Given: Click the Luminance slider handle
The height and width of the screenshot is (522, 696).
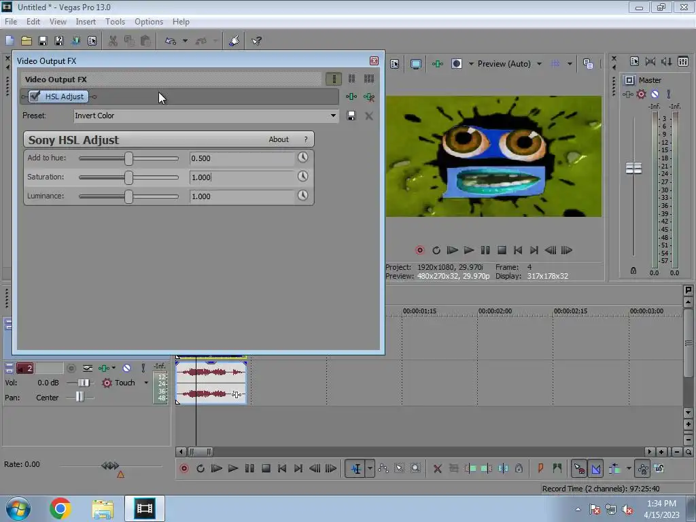Looking at the screenshot, I should [128, 196].
